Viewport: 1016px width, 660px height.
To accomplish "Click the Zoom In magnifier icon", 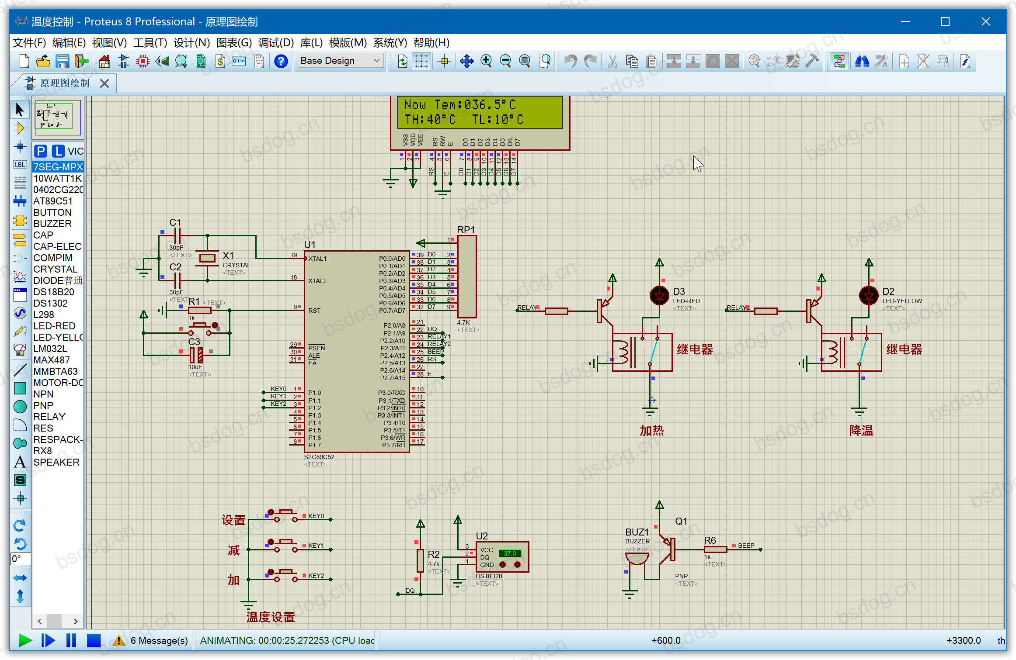I will tap(486, 61).
